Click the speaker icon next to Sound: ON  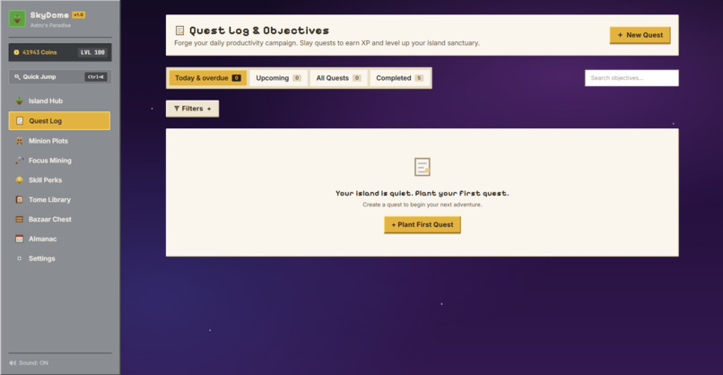pos(13,363)
